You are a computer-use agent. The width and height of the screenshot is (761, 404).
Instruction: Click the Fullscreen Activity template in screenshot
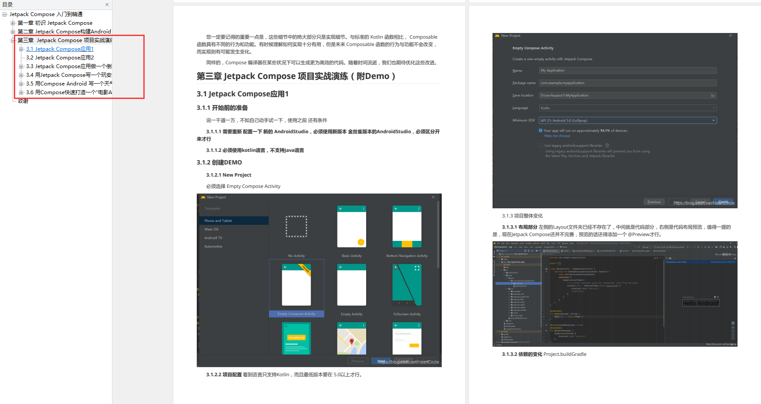(407, 289)
